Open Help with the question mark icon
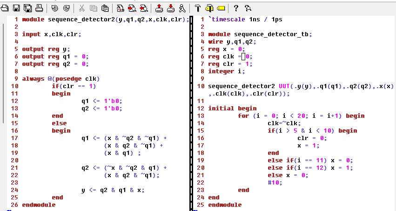 [x=236, y=7]
